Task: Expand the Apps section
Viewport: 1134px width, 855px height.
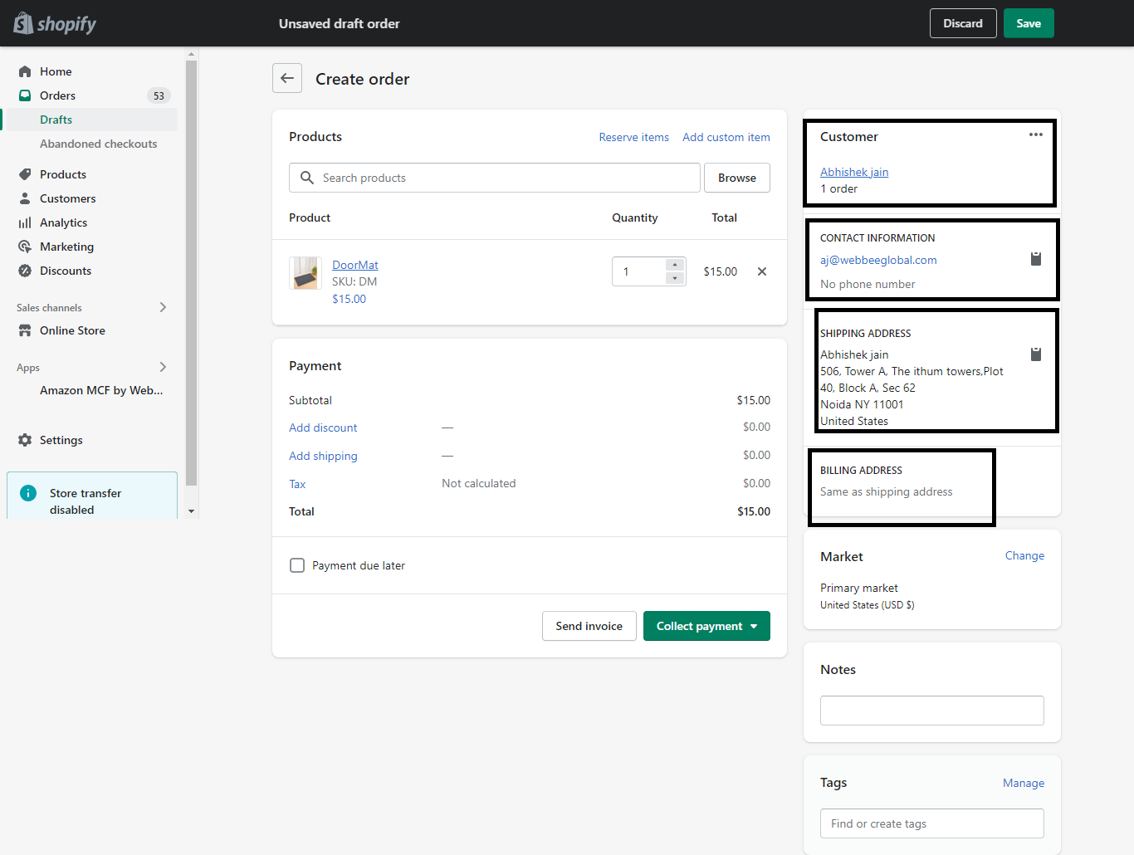Action: (x=163, y=366)
